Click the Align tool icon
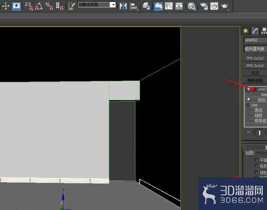267x210 pixels. pyautogui.click(x=134, y=6)
